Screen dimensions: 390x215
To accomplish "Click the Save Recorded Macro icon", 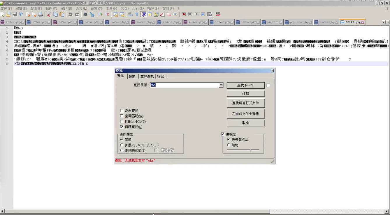I will point(209,14).
